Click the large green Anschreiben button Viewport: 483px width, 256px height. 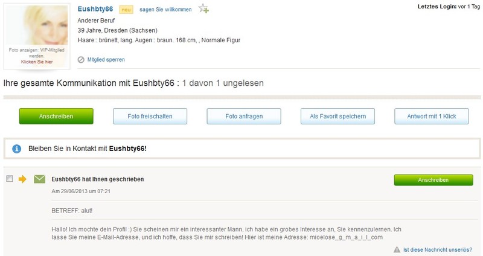click(56, 116)
